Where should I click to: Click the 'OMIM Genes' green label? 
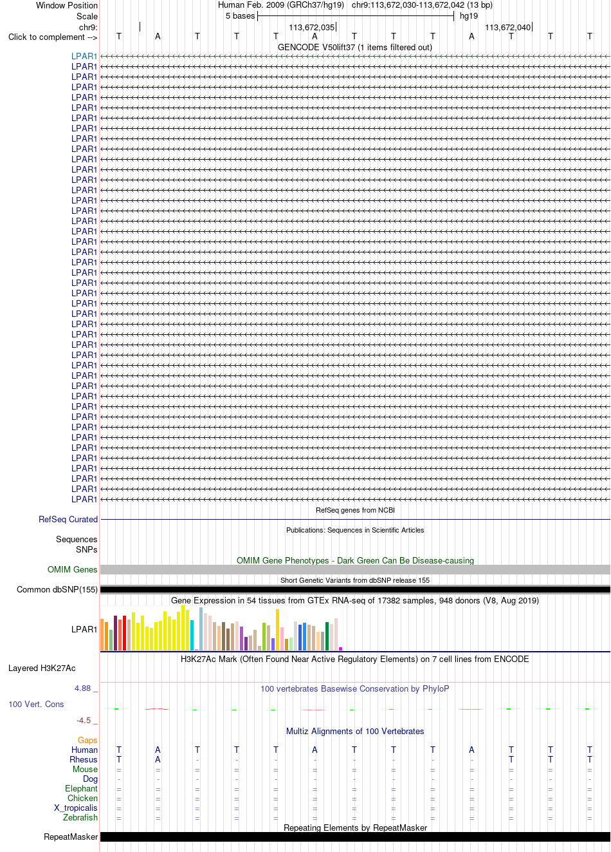coord(73,569)
